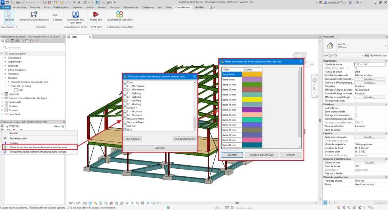
Task: Click the house icon on the (3D) tab
Action: click(69, 37)
